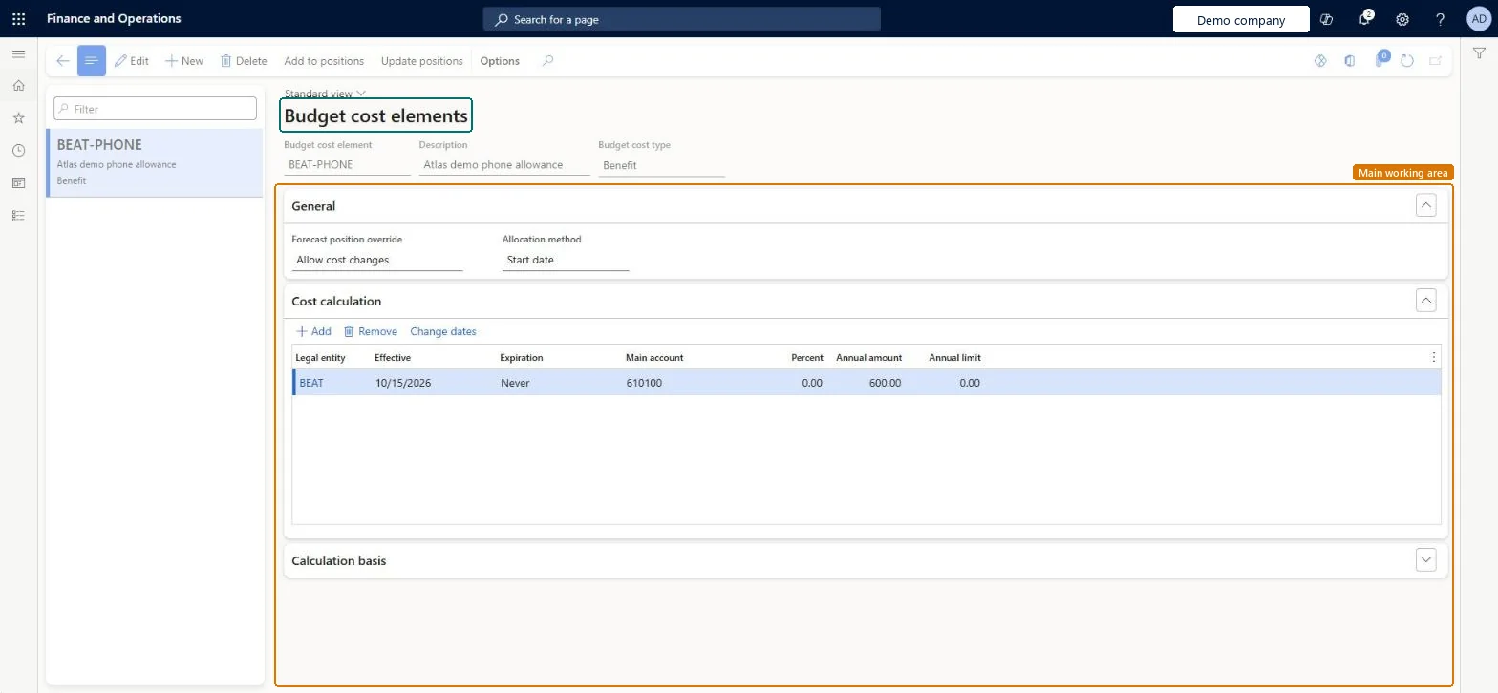Screen dimensions: 1498x693
Task: Open the AD user account menu
Action: pyautogui.click(x=1478, y=19)
